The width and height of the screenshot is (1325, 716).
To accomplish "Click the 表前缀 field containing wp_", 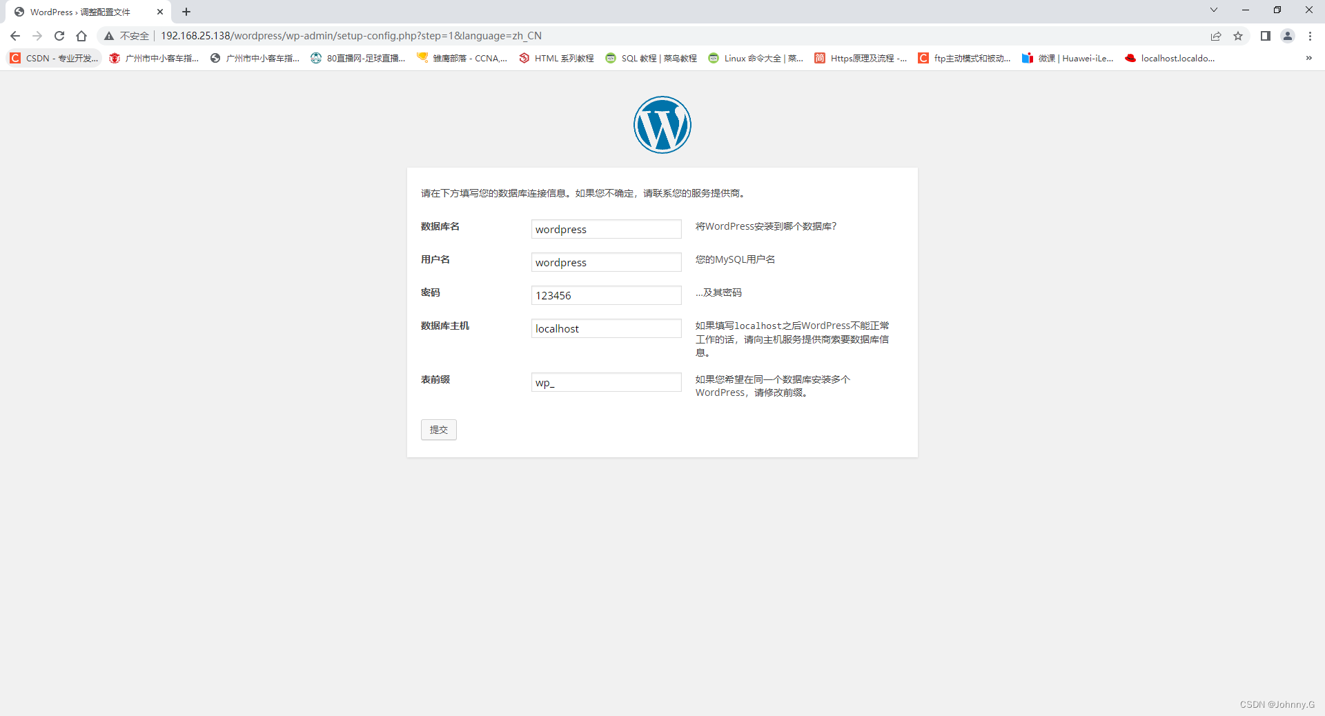I will (x=606, y=382).
